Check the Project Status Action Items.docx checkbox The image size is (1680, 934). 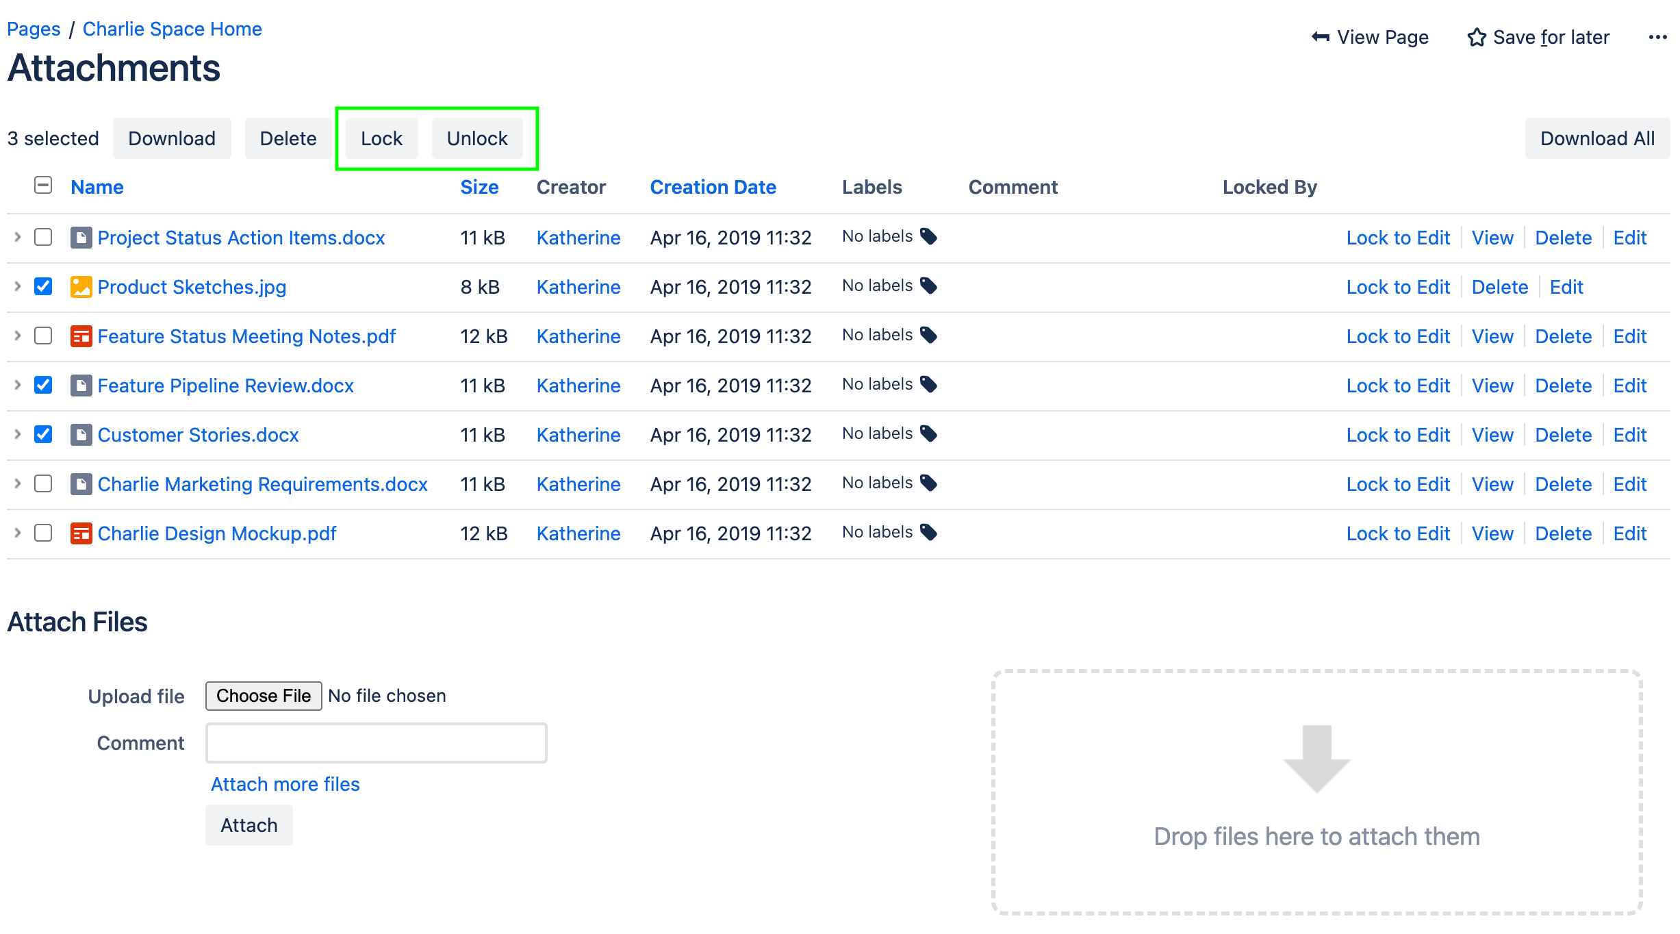(43, 237)
